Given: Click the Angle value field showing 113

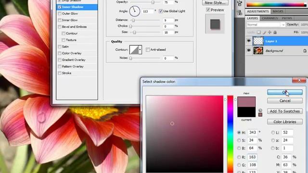Looking at the screenshot, I should 148,12.
